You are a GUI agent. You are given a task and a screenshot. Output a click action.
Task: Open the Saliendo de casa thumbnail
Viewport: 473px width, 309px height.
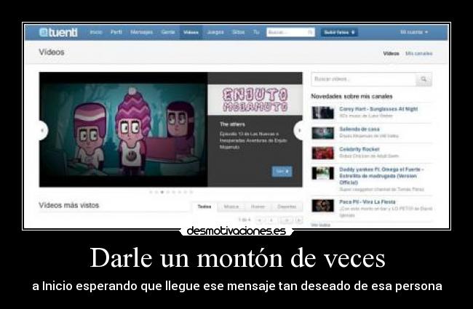323,133
